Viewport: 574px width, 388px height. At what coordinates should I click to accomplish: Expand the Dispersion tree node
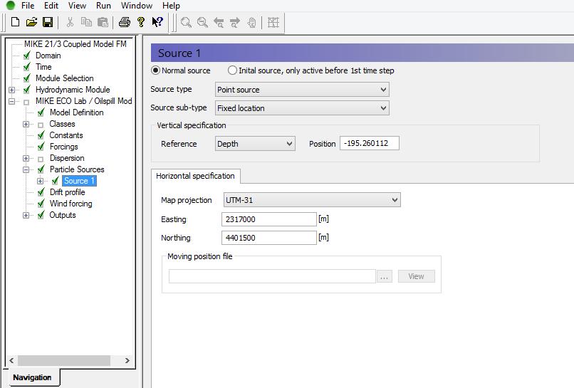pos(26,158)
